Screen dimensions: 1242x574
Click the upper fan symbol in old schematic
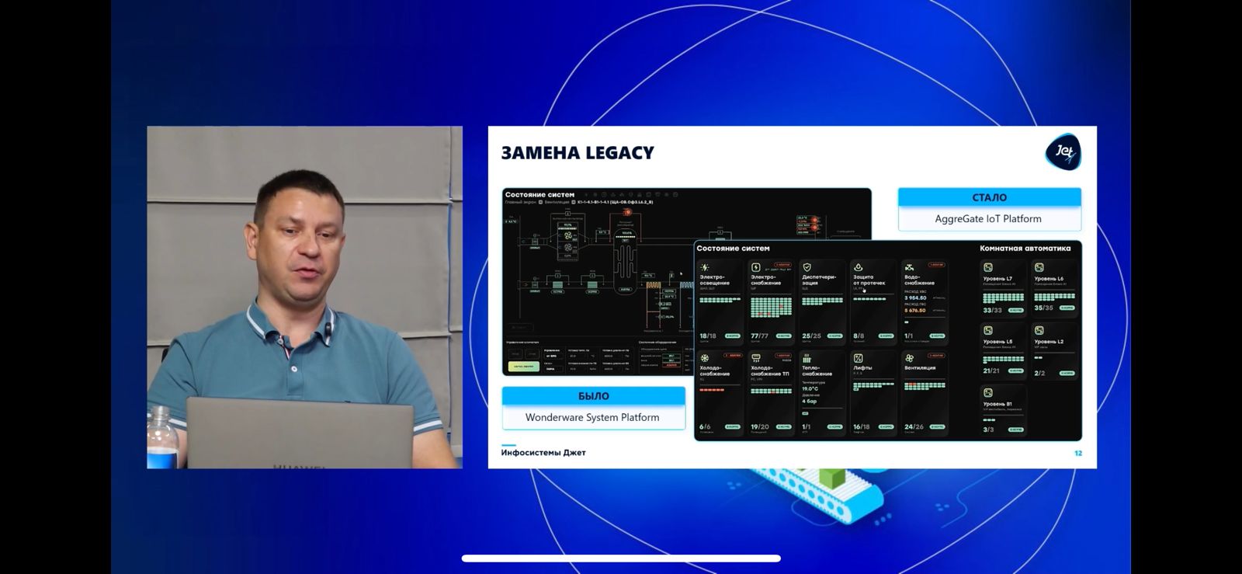click(568, 235)
